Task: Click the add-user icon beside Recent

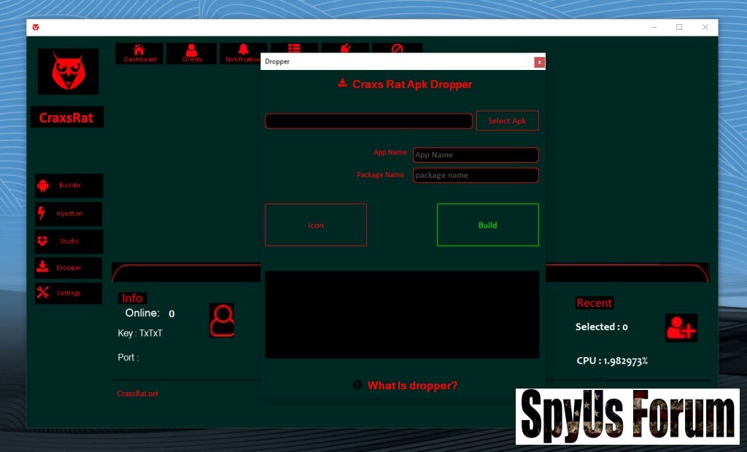Action: click(x=681, y=328)
